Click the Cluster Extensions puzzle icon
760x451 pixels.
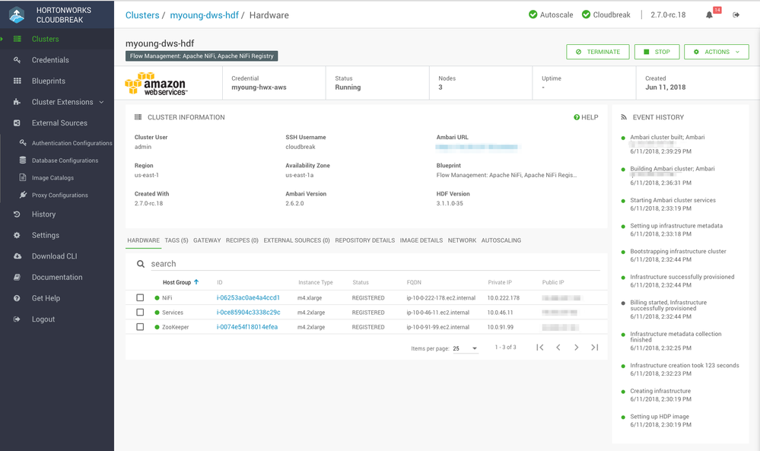(17, 102)
